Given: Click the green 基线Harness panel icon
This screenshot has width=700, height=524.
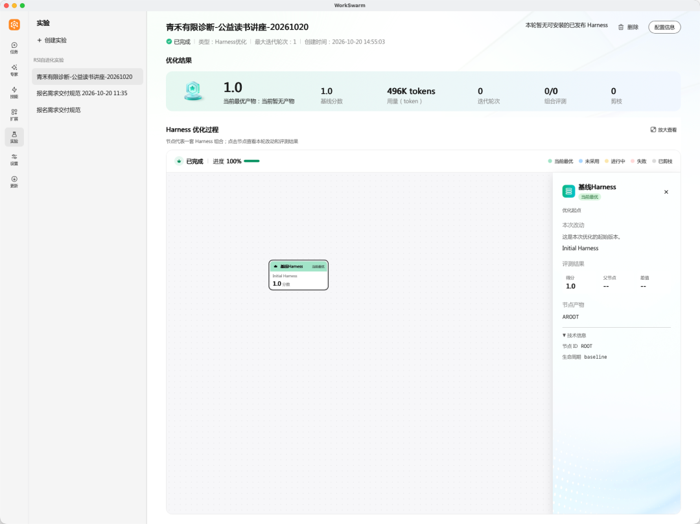Looking at the screenshot, I should tap(568, 191).
